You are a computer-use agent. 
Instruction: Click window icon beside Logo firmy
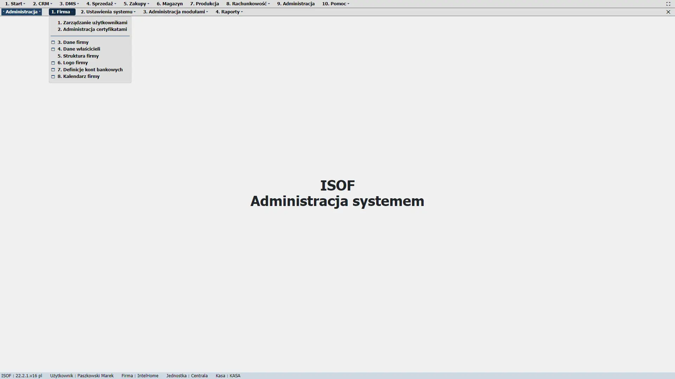tap(53, 63)
